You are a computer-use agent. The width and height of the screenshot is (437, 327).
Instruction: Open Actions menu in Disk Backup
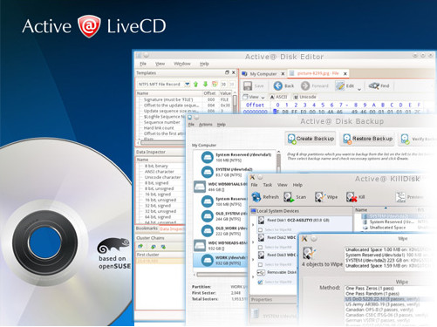click(206, 125)
